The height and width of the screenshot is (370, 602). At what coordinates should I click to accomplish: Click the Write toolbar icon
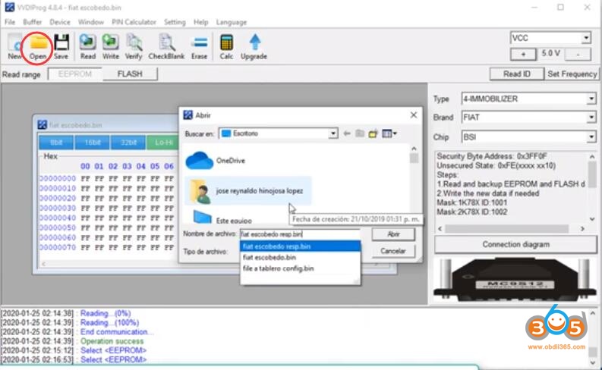pos(111,46)
